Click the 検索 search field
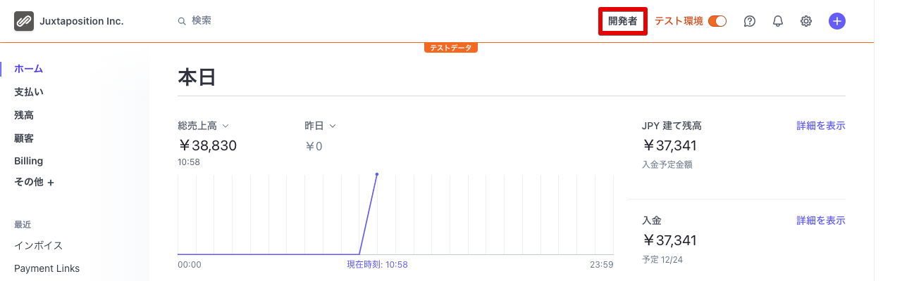This screenshot has height=281, width=902. tap(282, 21)
